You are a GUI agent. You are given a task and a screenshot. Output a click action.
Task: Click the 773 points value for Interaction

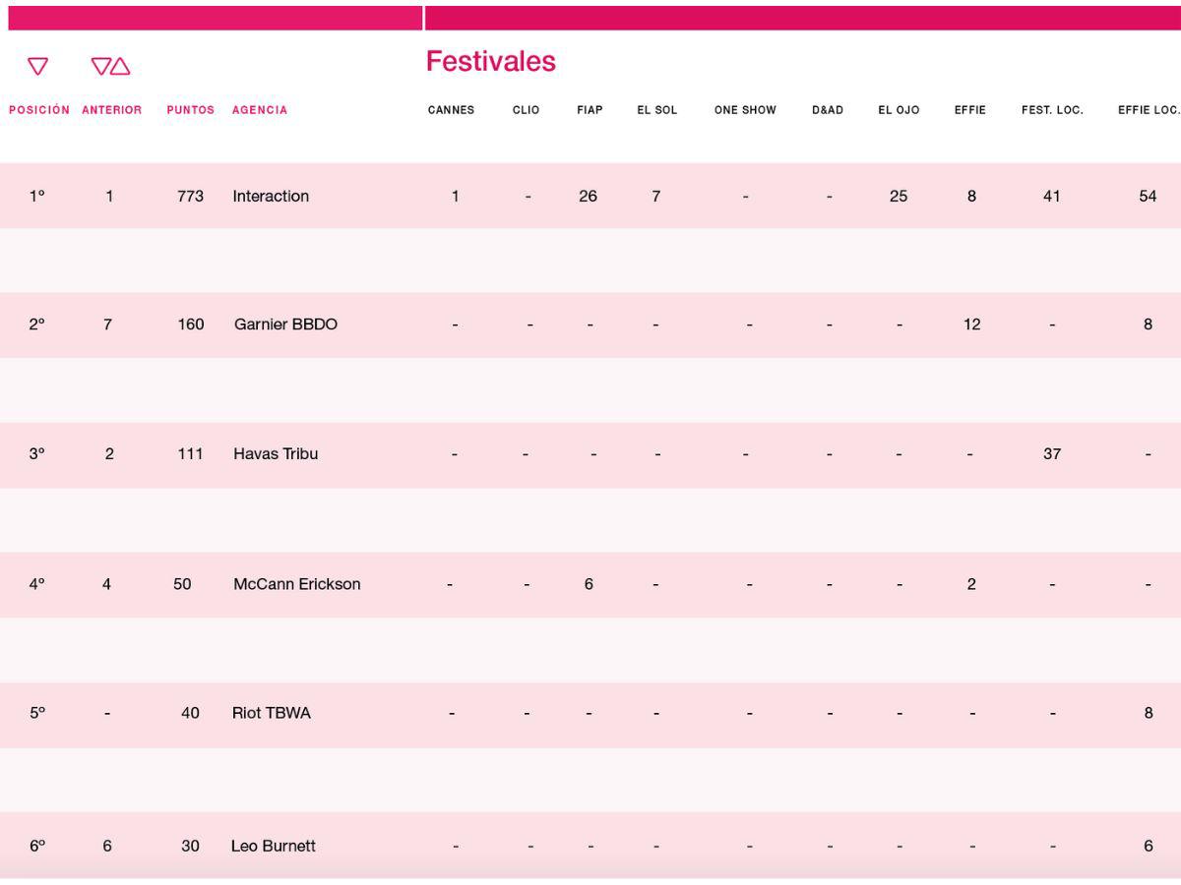[190, 196]
